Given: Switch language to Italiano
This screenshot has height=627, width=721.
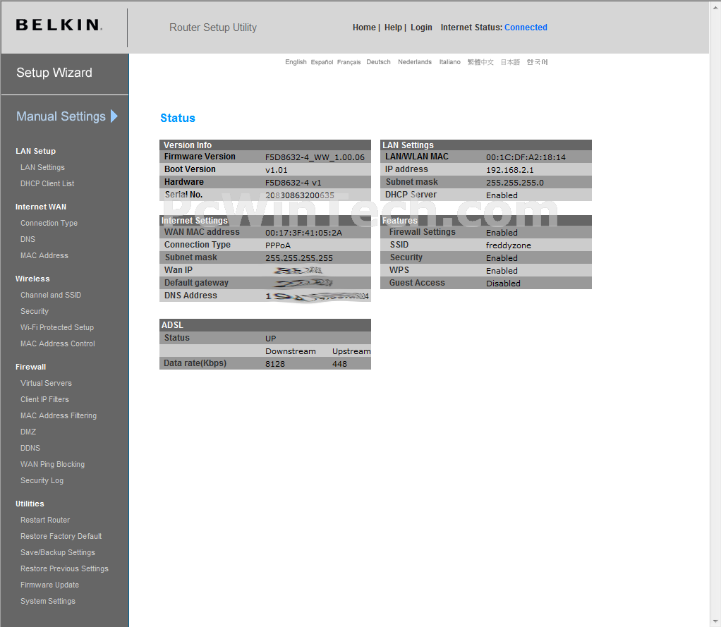Looking at the screenshot, I should coord(449,62).
